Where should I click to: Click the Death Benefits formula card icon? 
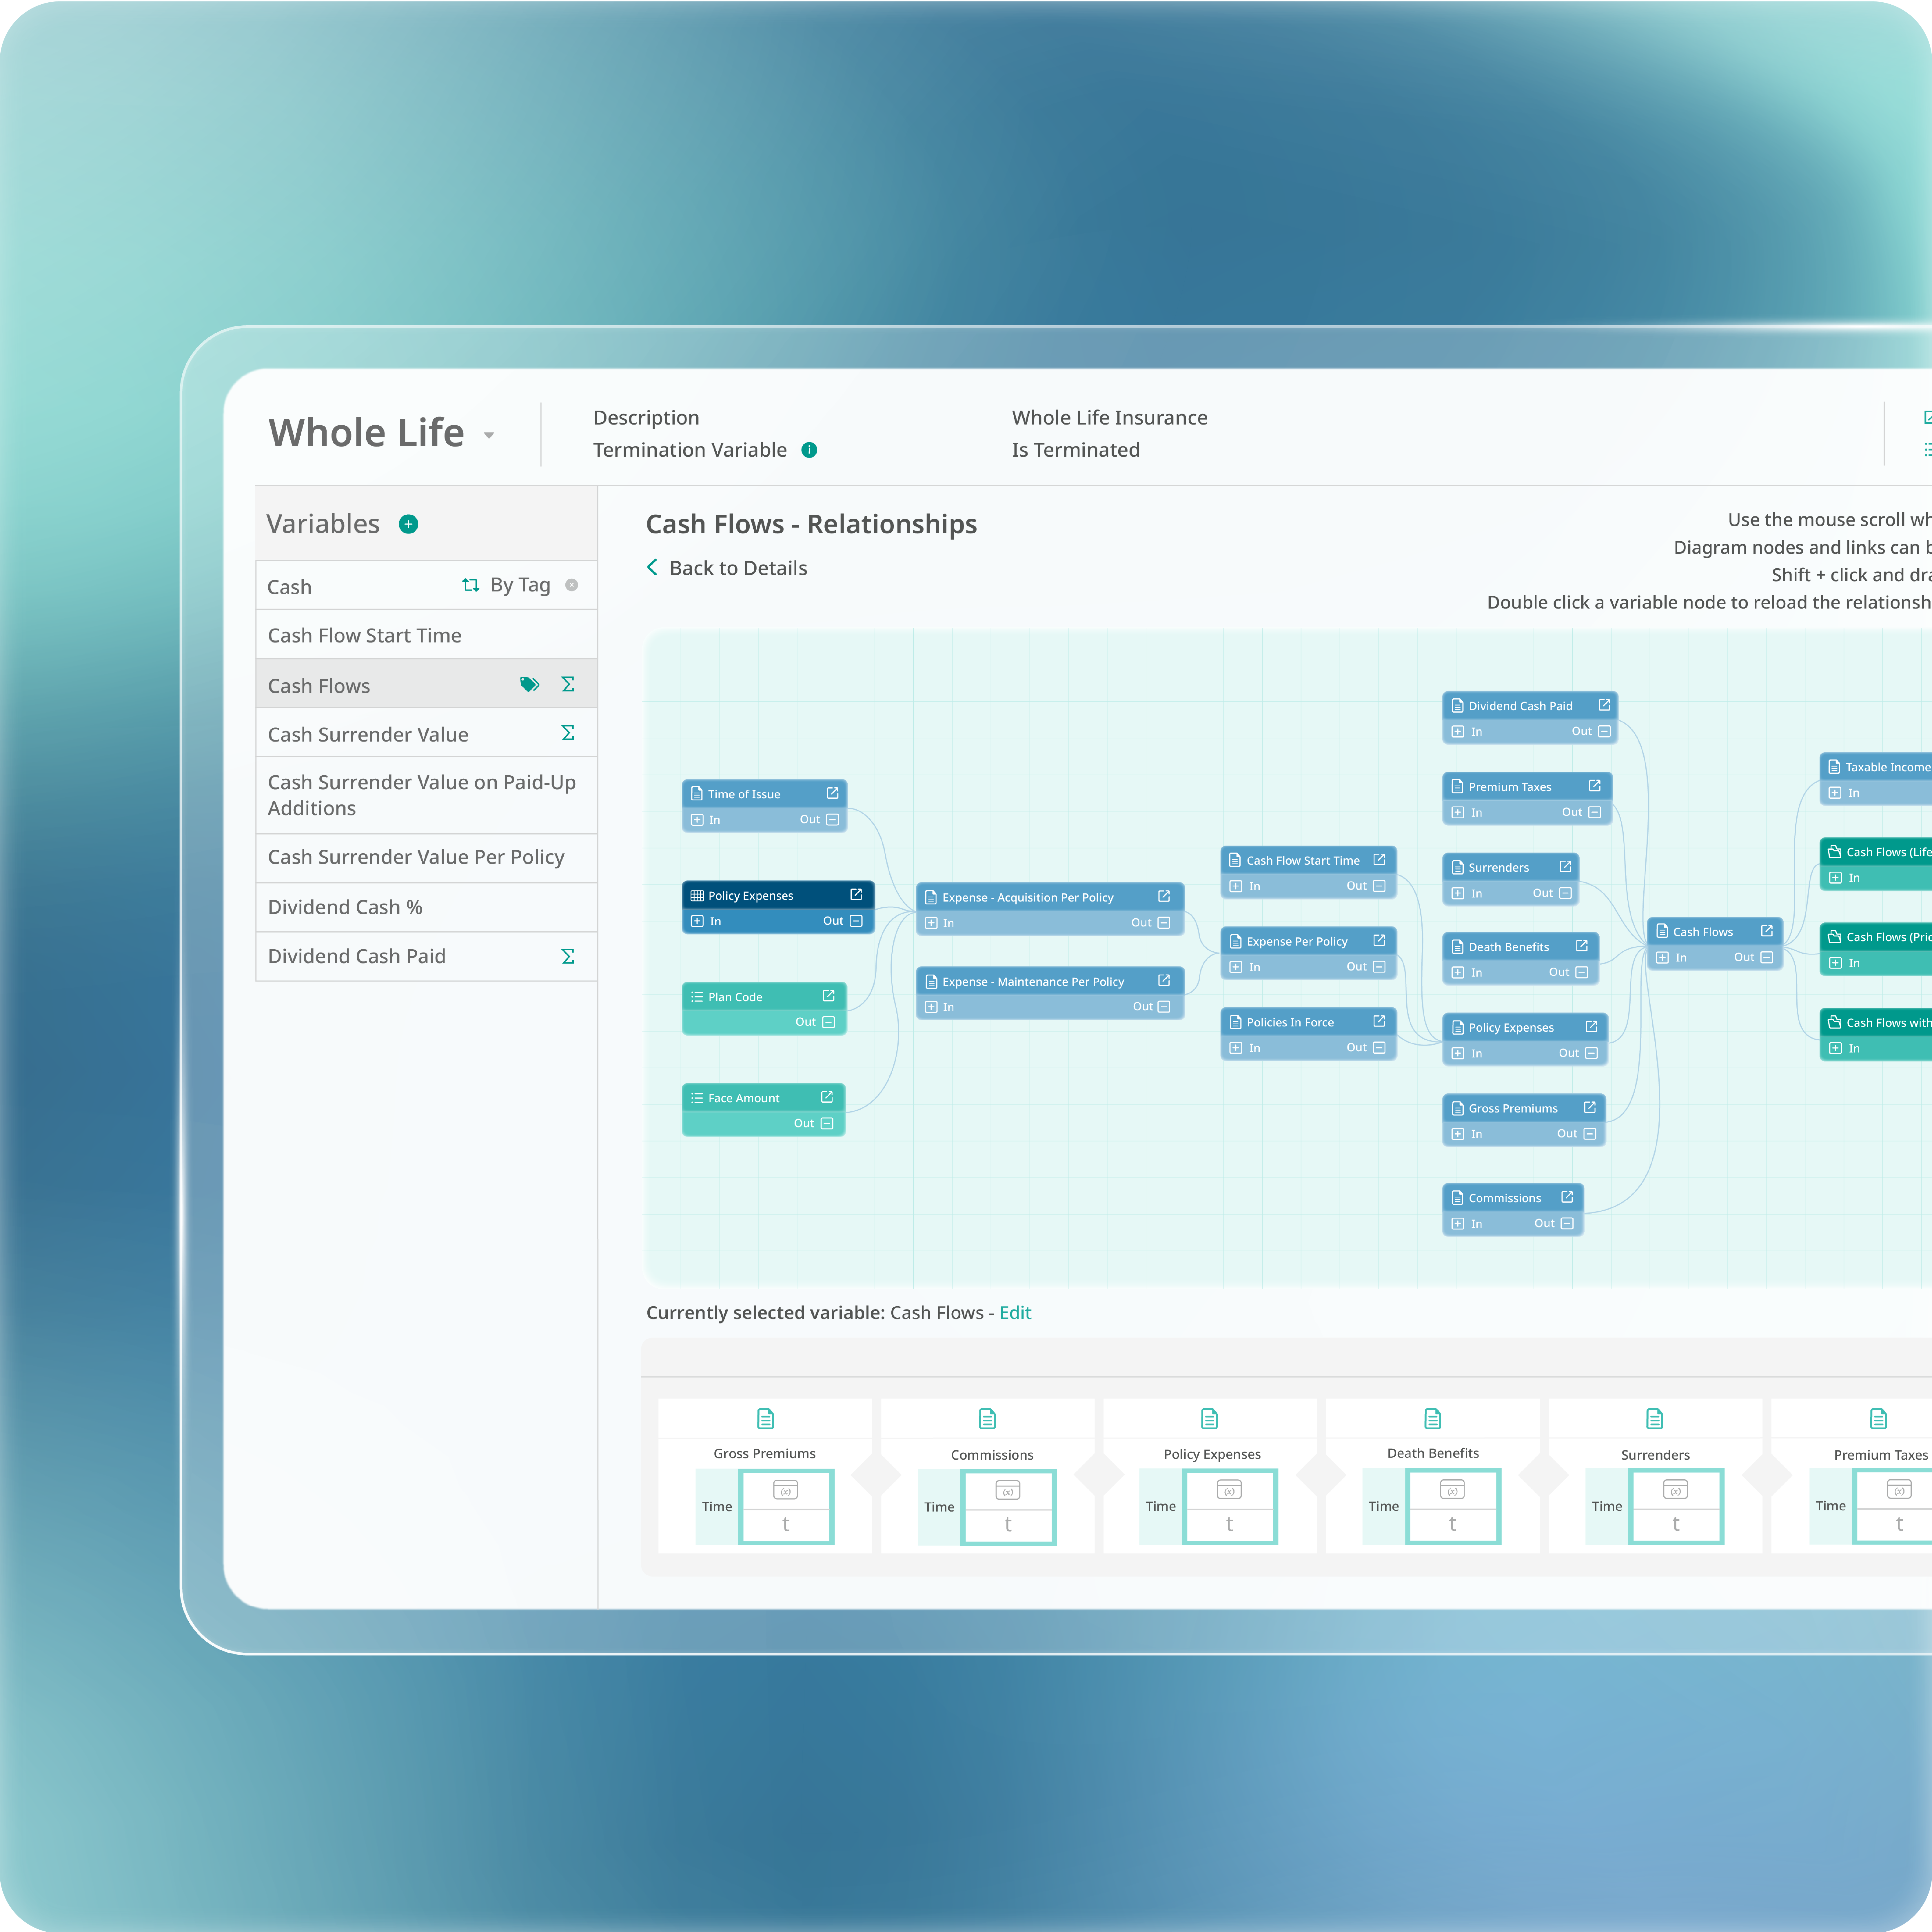[1433, 1419]
